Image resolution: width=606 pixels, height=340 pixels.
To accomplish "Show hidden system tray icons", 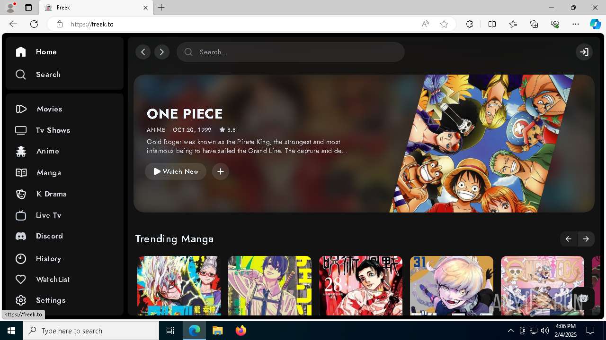I will [510, 331].
